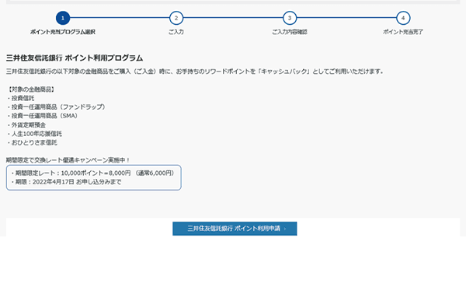The width and height of the screenshot is (466, 287).
Task: Click the おひとりさま信託 list item
Action: click(x=32, y=142)
